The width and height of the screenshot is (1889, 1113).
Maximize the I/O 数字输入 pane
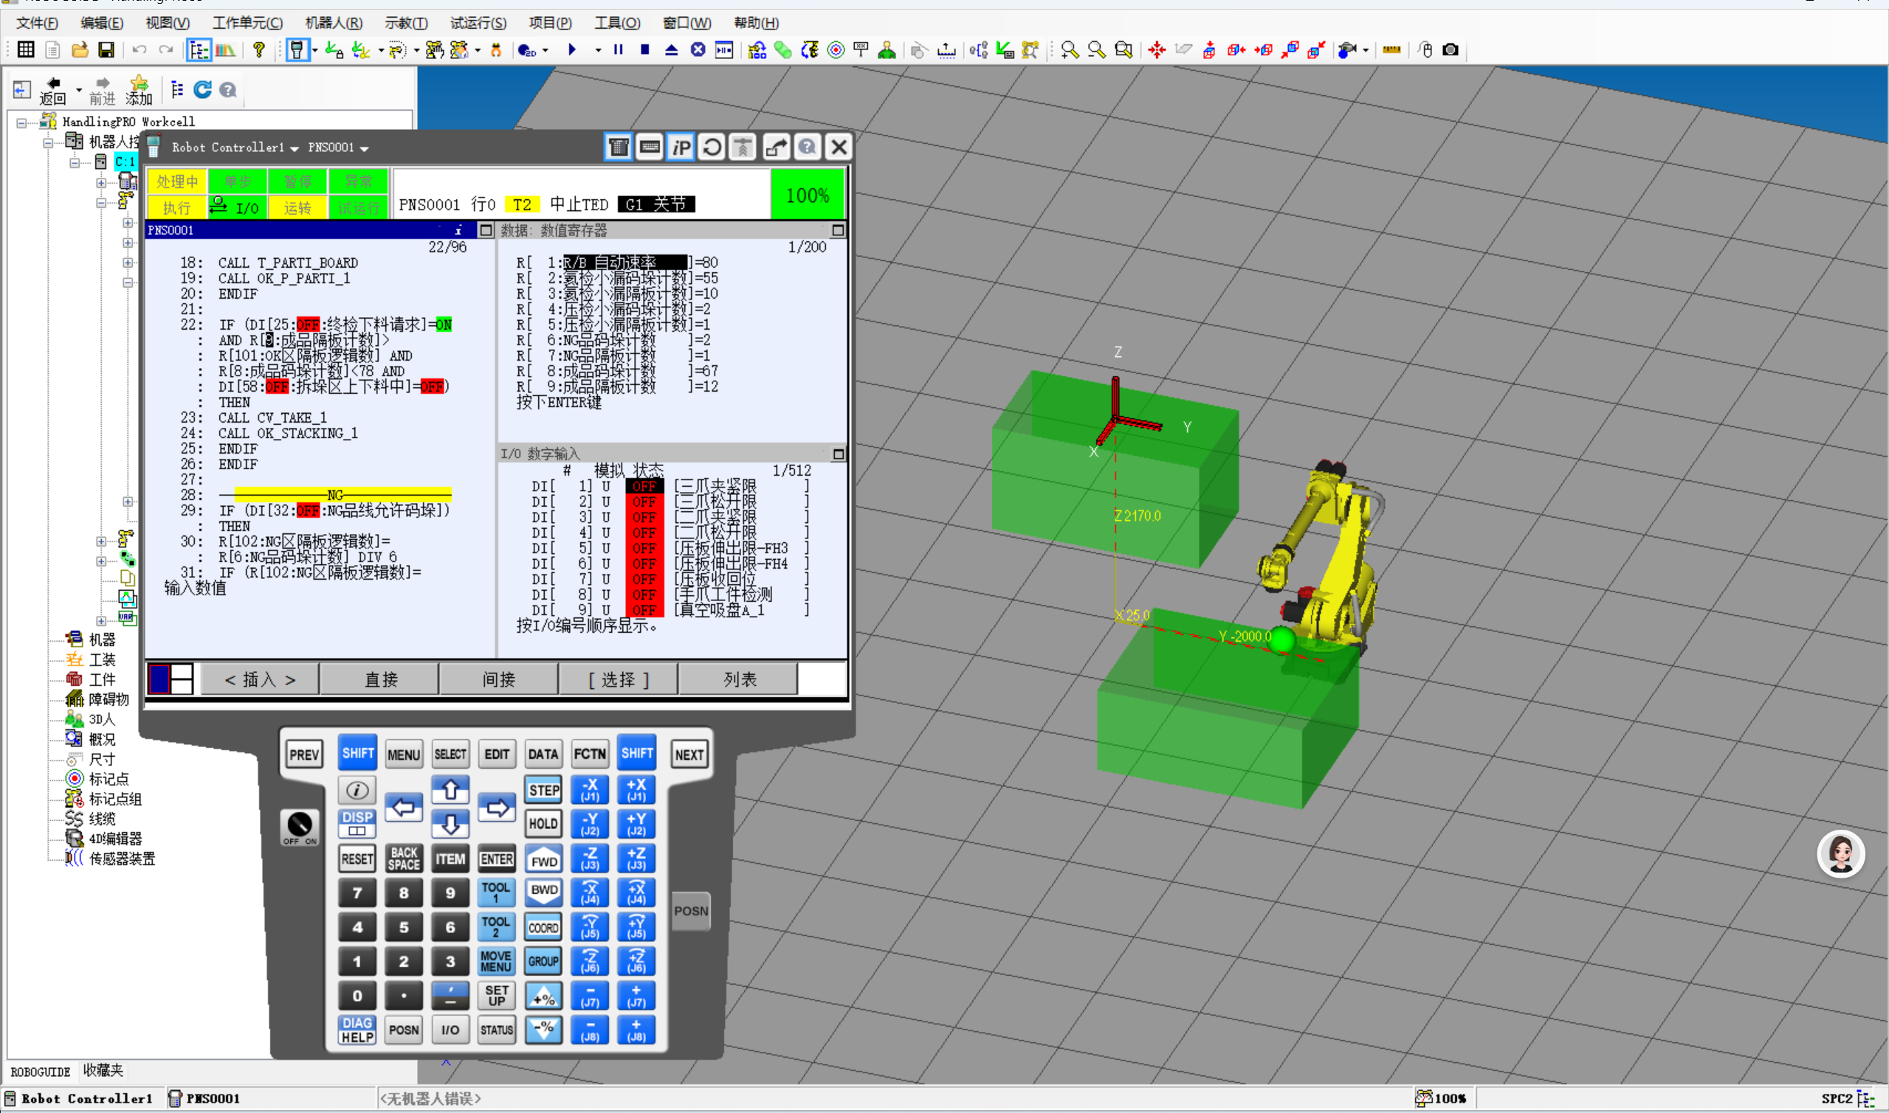point(839,454)
